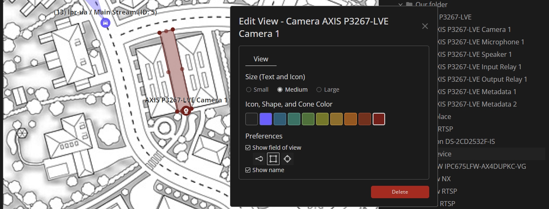The width and height of the screenshot is (549, 209).
Task: Select AXIS P3267-LVE Input Relay 1
Action: tap(479, 67)
